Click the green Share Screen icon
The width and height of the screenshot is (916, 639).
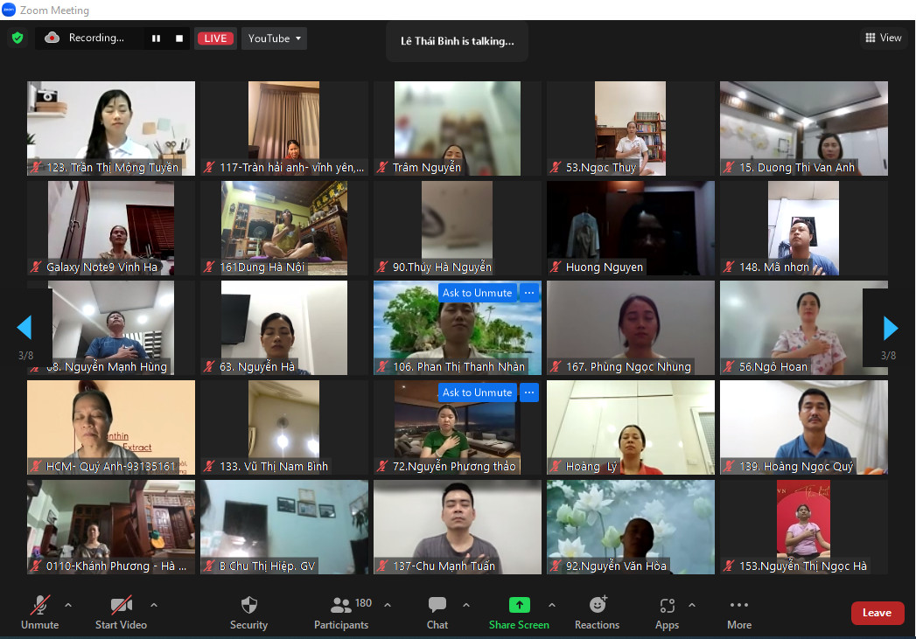tap(520, 605)
